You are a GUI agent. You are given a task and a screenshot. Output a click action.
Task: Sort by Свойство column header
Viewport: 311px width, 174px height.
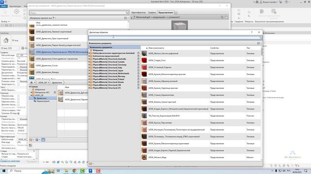(x=215, y=48)
